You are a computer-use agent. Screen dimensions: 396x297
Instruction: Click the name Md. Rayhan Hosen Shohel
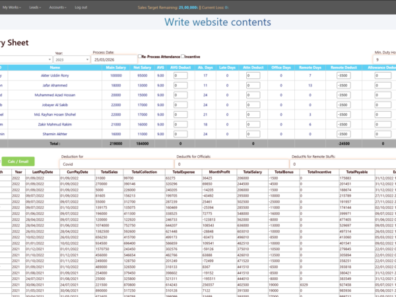point(55,114)
